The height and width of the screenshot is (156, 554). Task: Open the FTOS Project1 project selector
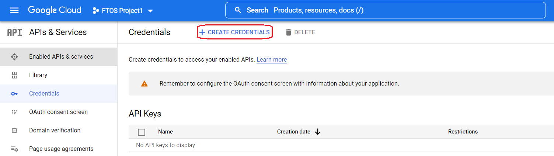coord(123,11)
